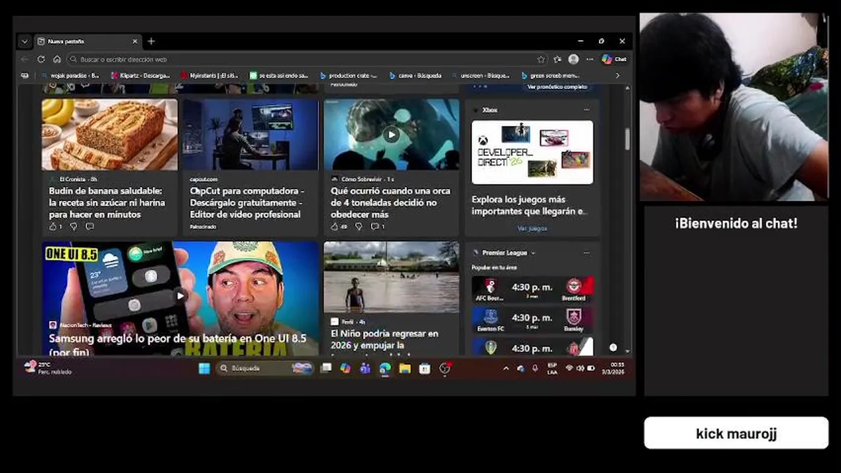The height and width of the screenshot is (473, 841).
Task: Open the Developer Direct '26 image
Action: coord(532,152)
